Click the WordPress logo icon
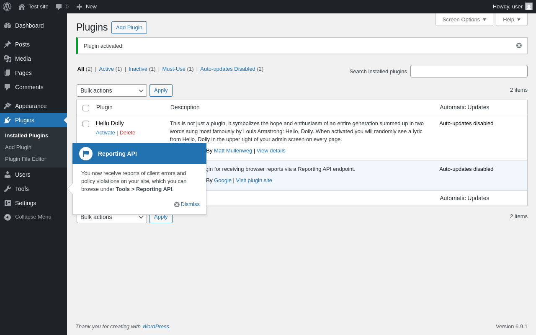536x335 pixels. click(7, 7)
